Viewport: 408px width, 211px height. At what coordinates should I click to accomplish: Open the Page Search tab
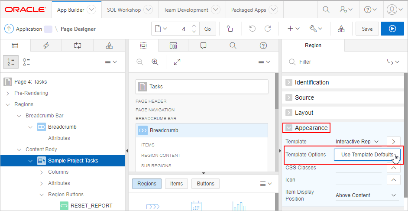(x=233, y=45)
